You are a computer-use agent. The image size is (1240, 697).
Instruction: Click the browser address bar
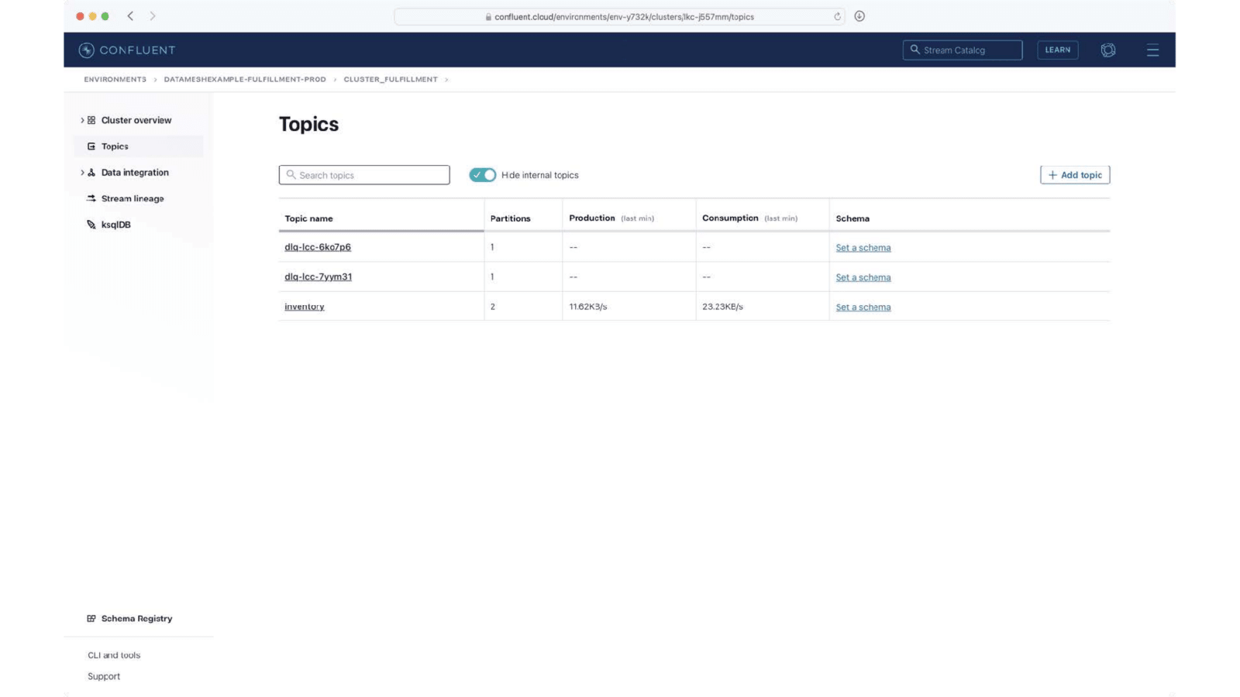618,16
